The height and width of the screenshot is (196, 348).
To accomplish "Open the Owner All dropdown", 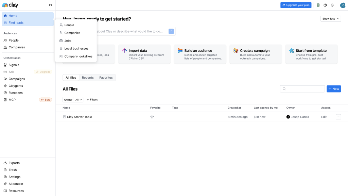I will (x=79, y=100).
